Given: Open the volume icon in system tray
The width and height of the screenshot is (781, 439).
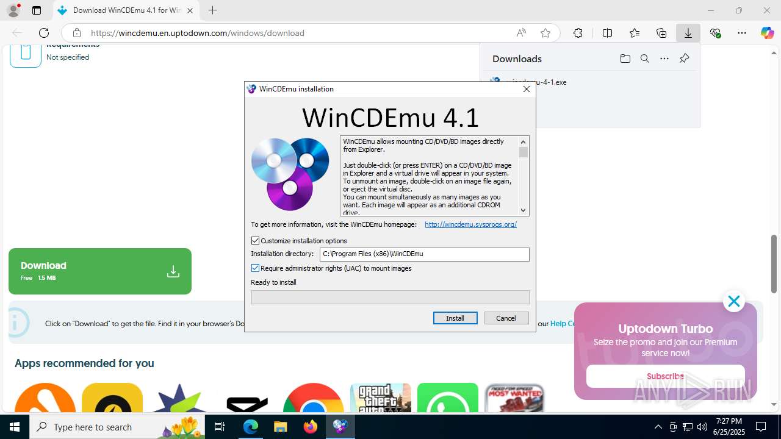Looking at the screenshot, I should [702, 427].
